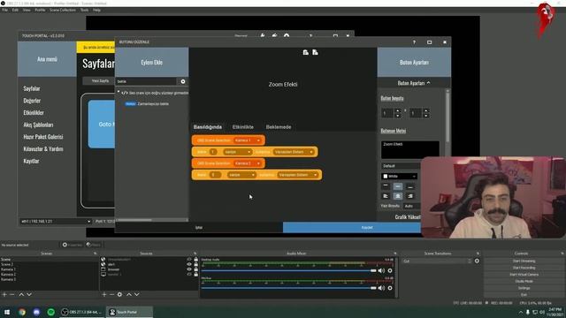
Task: Open Değerler in Touch Portal sidebar
Action: (32, 101)
